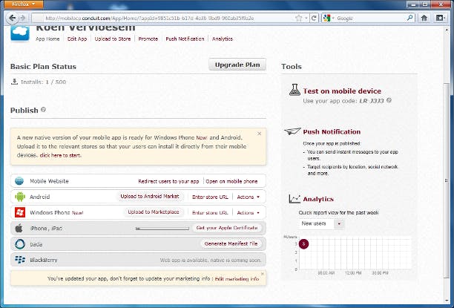454x308 pixels.
Task: Click the page vertical scrollbar
Action: (446, 180)
